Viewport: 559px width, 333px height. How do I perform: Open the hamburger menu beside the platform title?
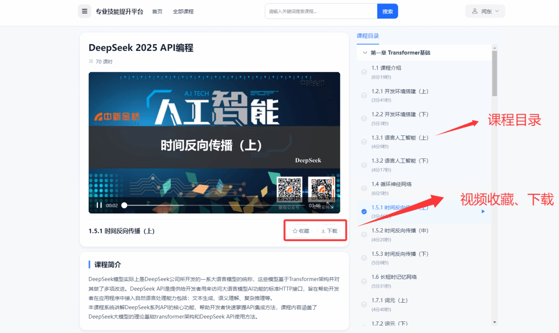(85, 11)
